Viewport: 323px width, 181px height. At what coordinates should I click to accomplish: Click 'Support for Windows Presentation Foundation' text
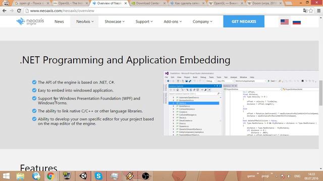(89, 101)
